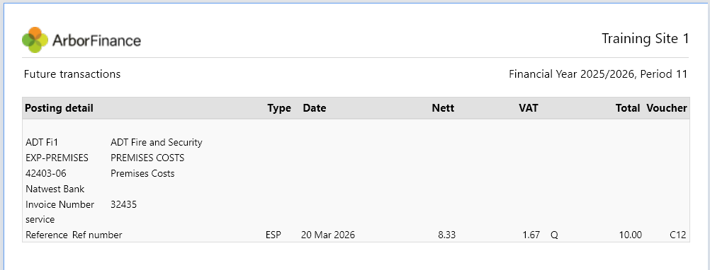Select the 'ADT Fi1' supplier code
This screenshot has width=710, height=270.
42,143
